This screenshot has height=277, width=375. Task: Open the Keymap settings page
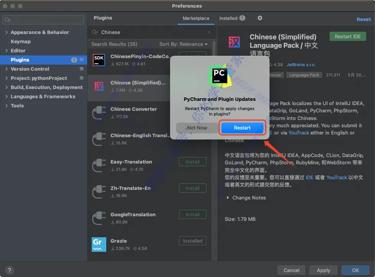[21, 42]
